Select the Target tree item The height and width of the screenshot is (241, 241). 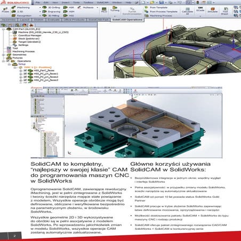(x=27, y=42)
